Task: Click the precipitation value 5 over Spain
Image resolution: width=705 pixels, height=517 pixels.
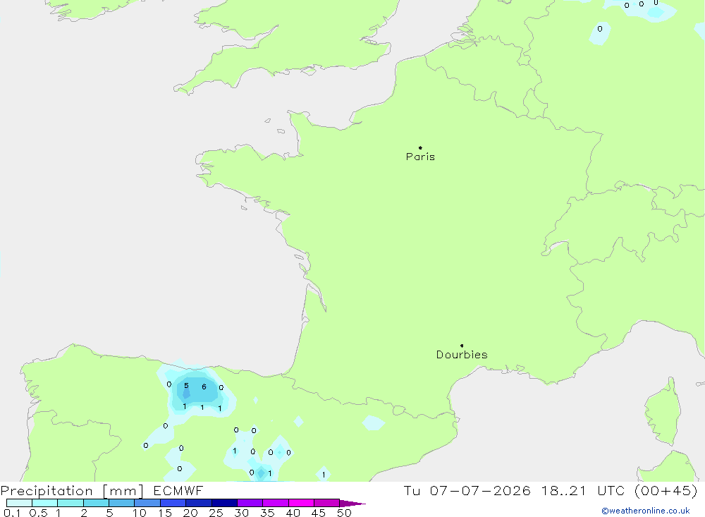Action: (186, 386)
